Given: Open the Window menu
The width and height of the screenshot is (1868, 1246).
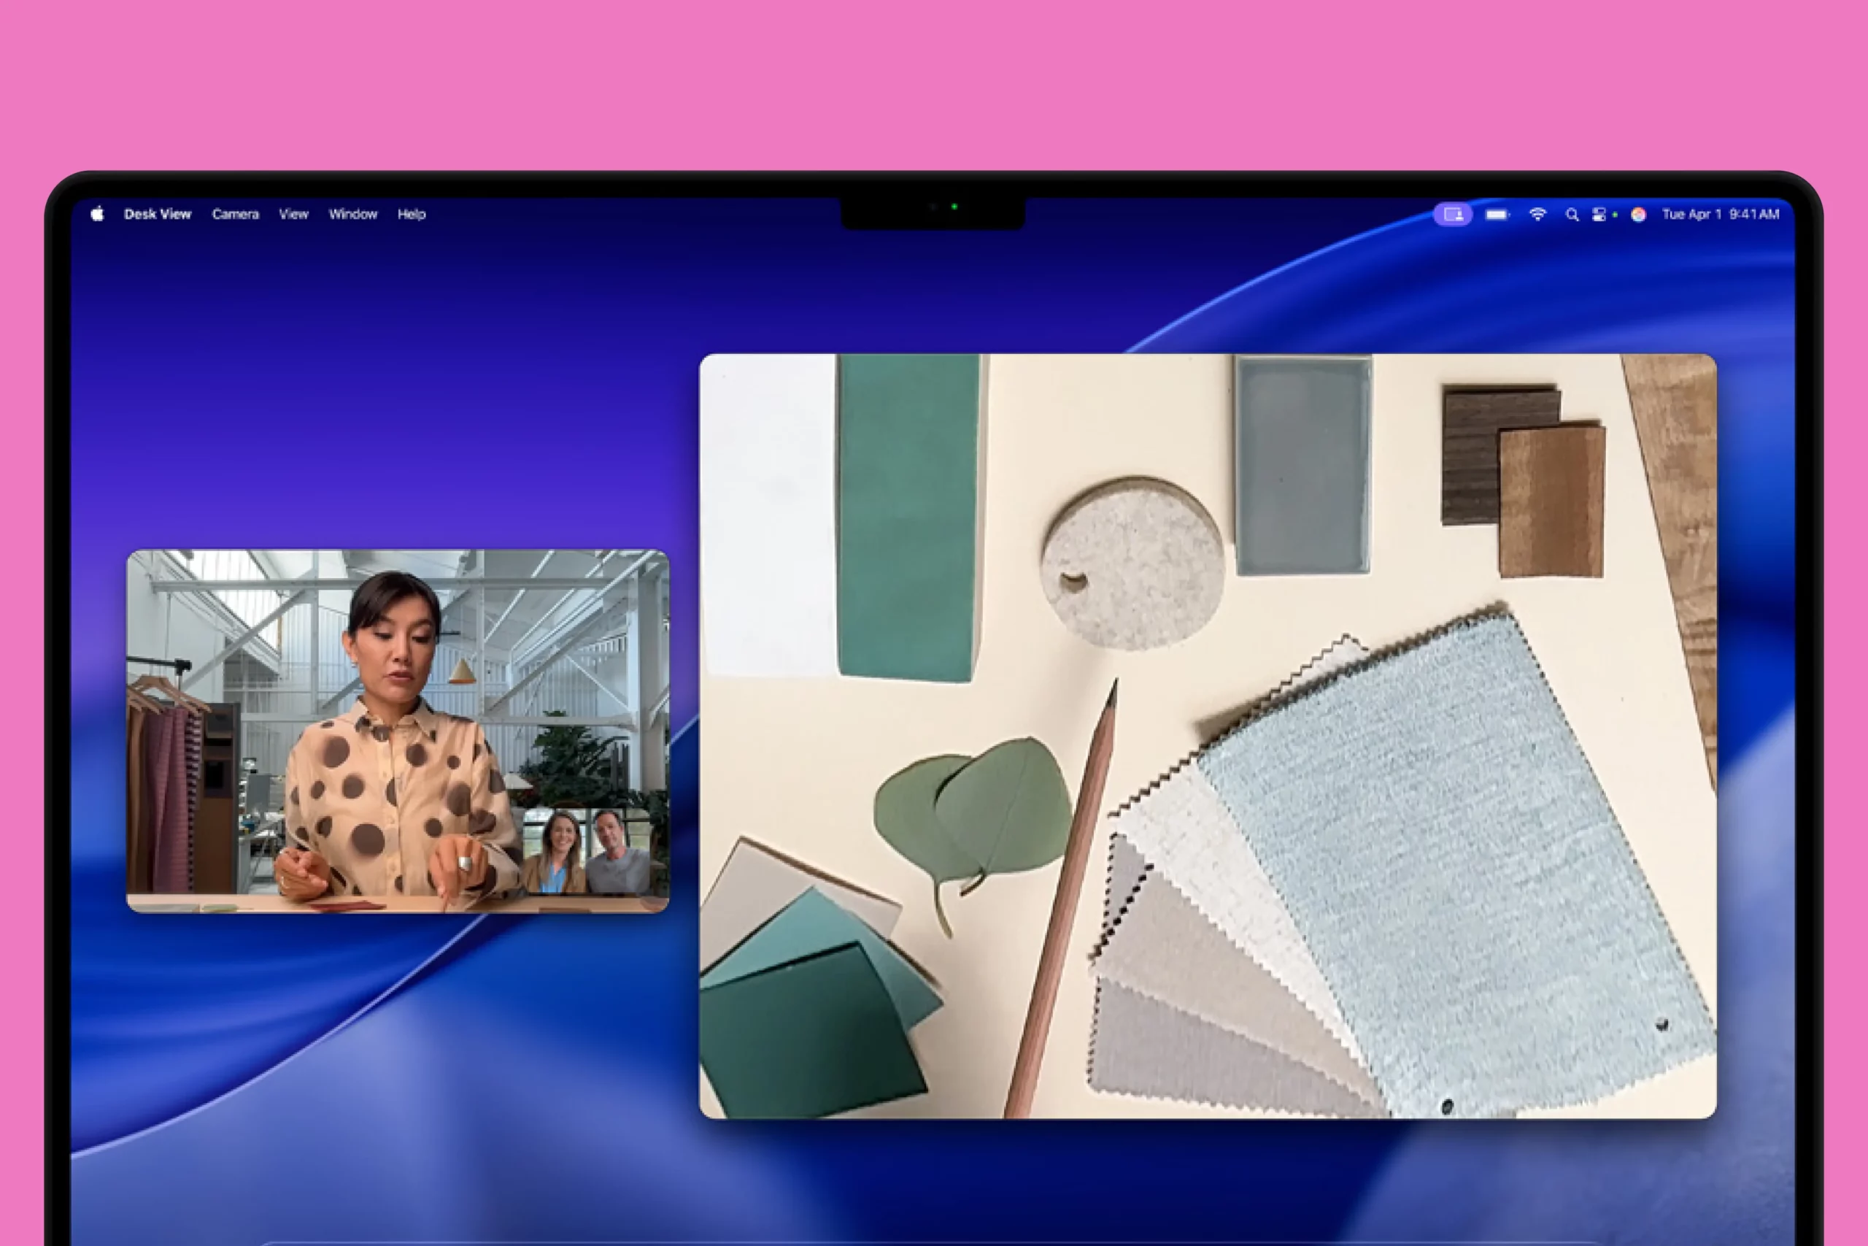Looking at the screenshot, I should 352,214.
